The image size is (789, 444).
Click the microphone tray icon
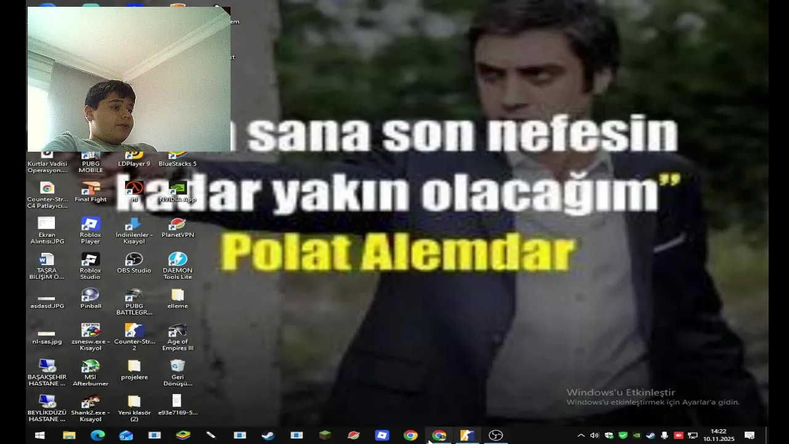[x=664, y=435]
